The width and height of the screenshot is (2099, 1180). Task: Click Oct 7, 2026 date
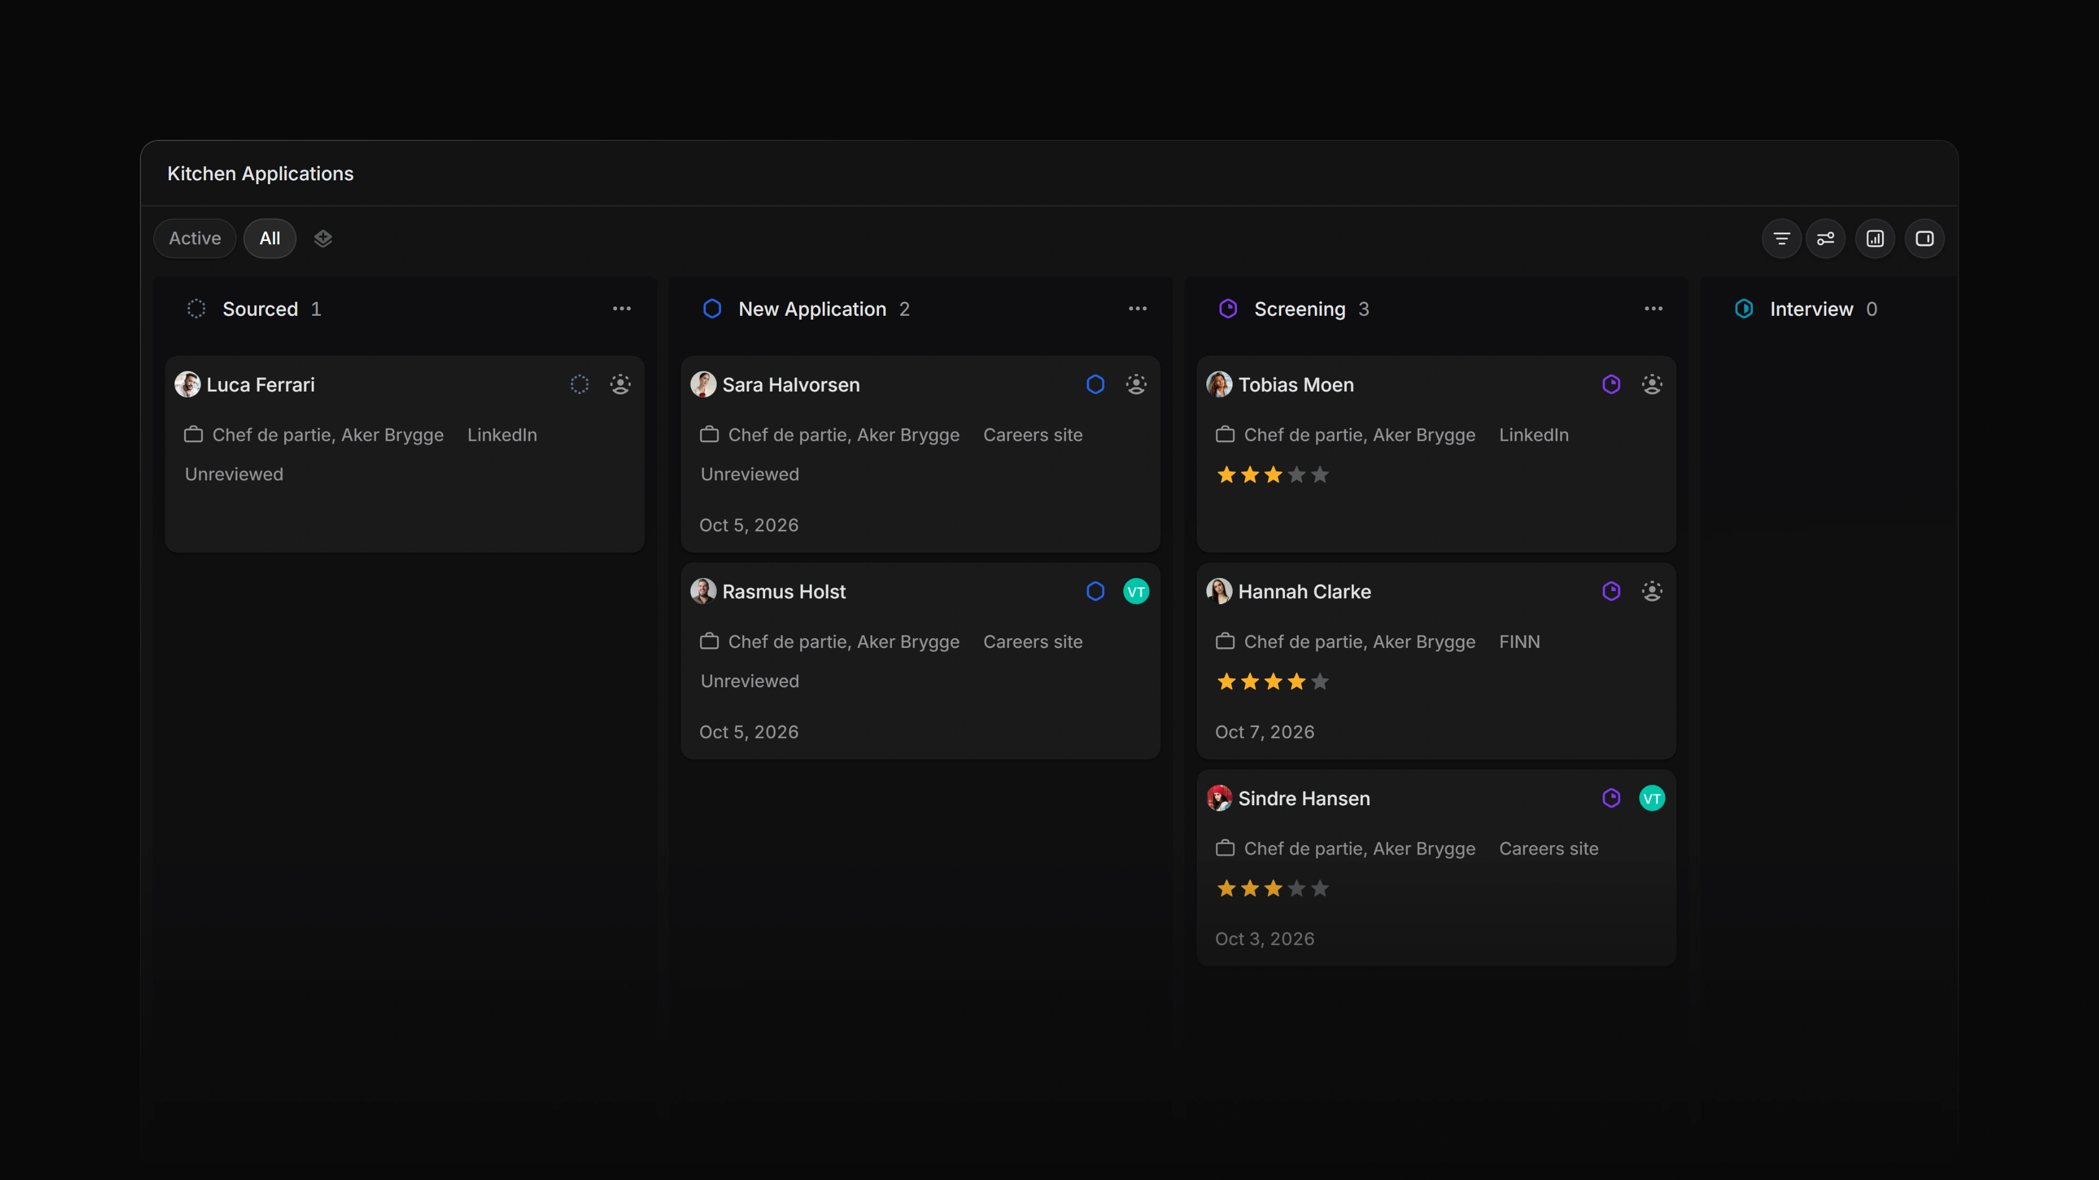point(1265,732)
